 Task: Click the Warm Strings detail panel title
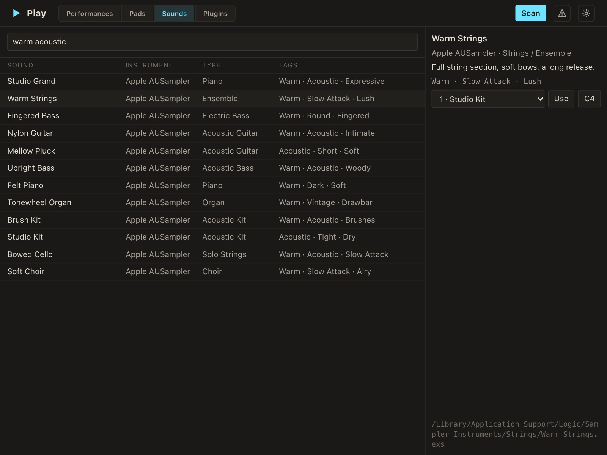[459, 38]
